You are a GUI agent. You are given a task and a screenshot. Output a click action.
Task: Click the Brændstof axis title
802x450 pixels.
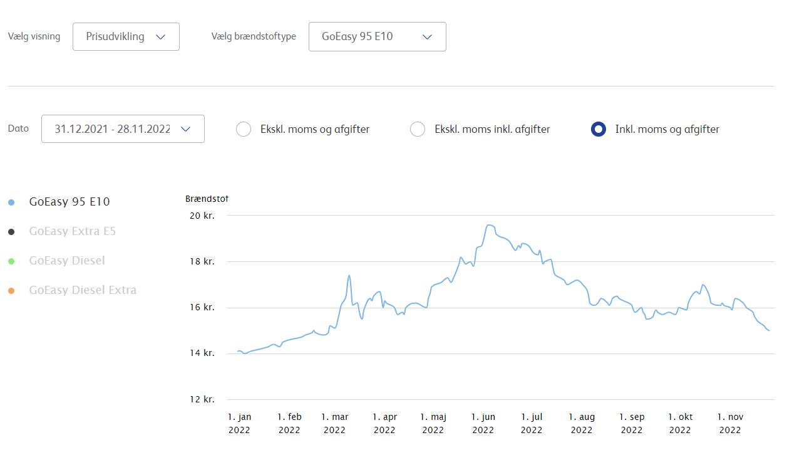pos(207,199)
